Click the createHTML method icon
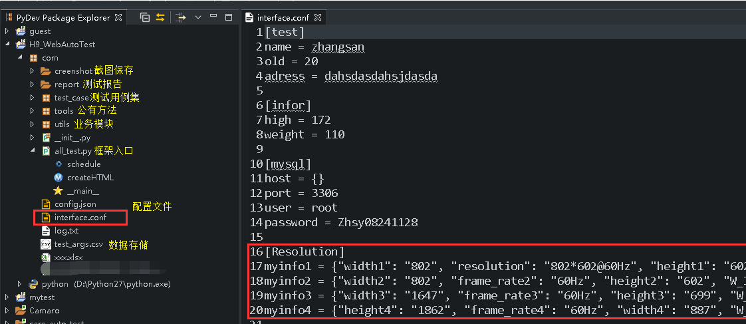746x324 pixels. pyautogui.click(x=59, y=178)
